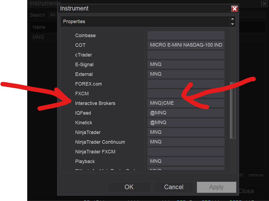Click the remove link in Instruments window

256,175
